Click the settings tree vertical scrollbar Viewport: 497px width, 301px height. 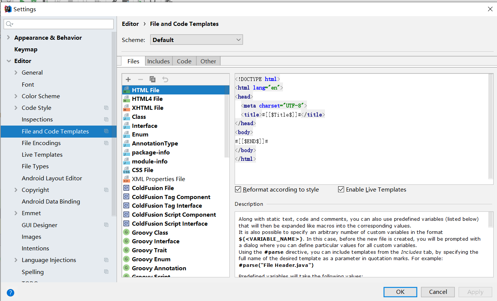pyautogui.click(x=114, y=124)
